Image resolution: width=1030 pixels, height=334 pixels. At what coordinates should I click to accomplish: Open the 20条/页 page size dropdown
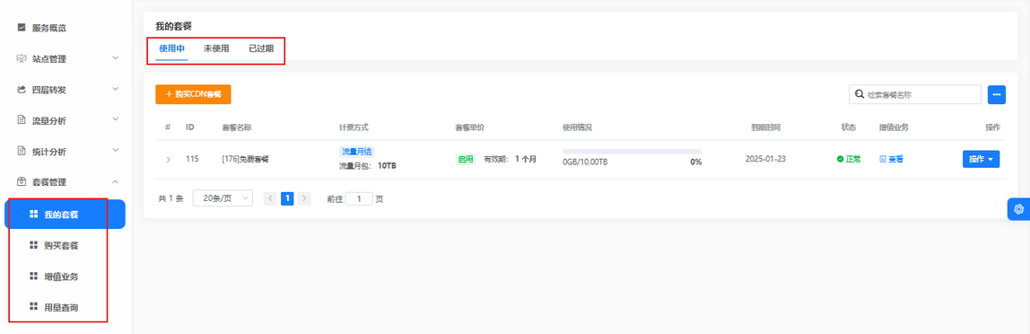tap(223, 198)
